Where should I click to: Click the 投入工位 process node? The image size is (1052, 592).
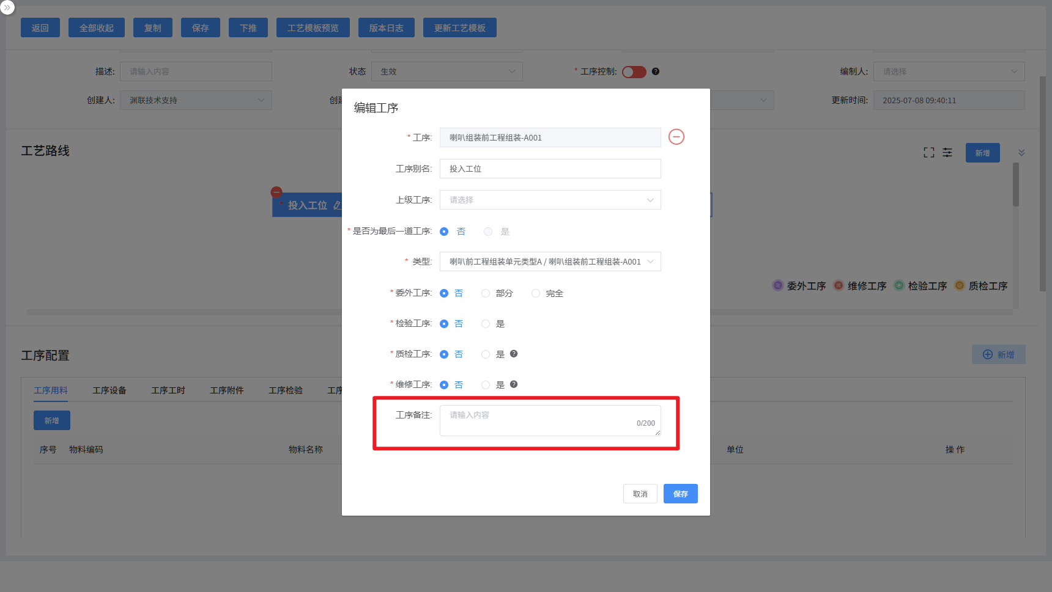click(307, 205)
